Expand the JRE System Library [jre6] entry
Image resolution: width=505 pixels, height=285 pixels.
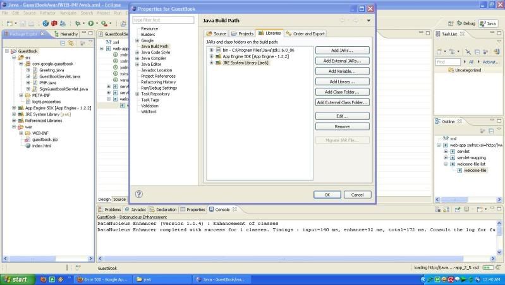211,63
